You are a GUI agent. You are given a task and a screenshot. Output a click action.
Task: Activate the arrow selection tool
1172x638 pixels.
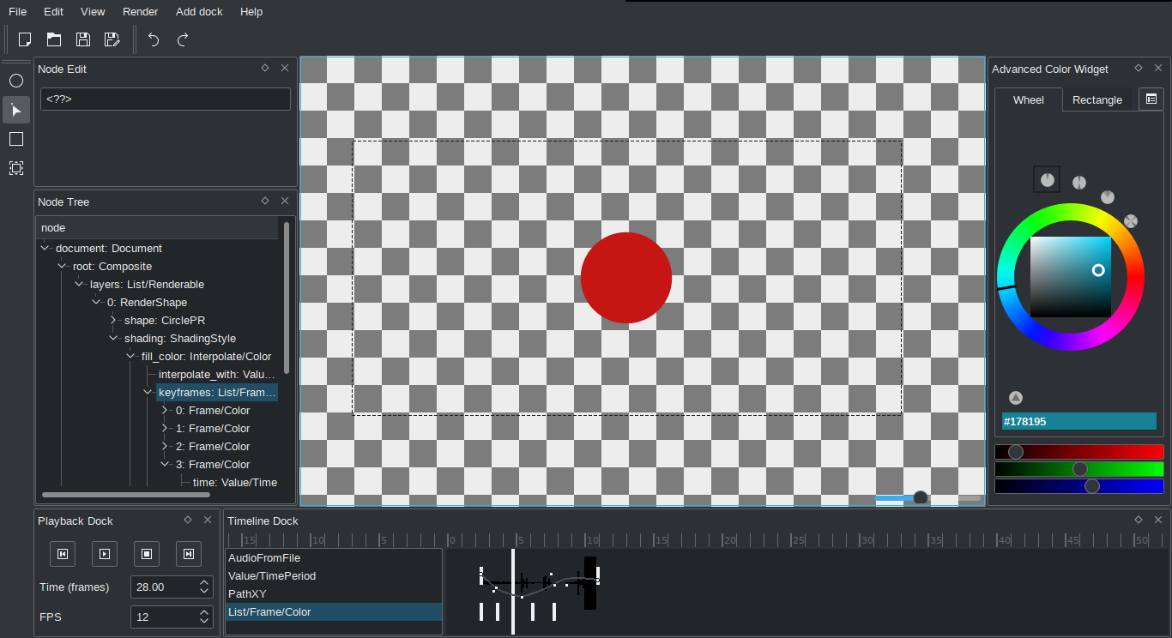[16, 110]
